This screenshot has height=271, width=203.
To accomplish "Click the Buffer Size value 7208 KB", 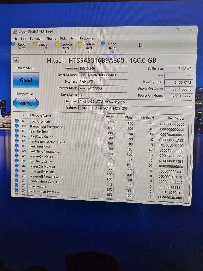I will coord(179,69).
